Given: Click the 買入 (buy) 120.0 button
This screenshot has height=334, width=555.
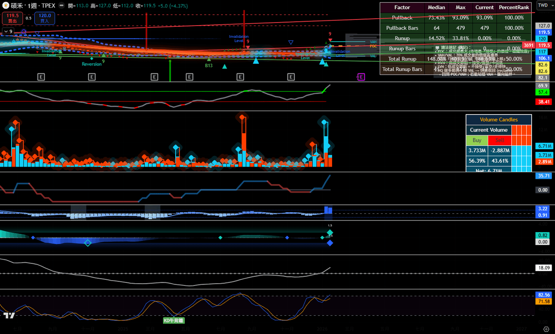Looking at the screenshot, I should [45, 18].
